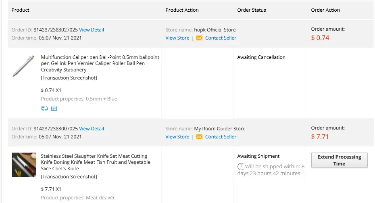Click the delivery truck icon under caliper pen
This screenshot has height=203, width=375.
(44, 108)
